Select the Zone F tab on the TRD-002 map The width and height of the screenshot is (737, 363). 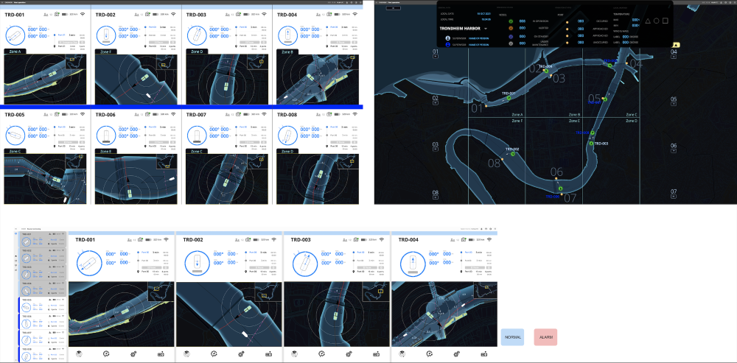[105, 52]
